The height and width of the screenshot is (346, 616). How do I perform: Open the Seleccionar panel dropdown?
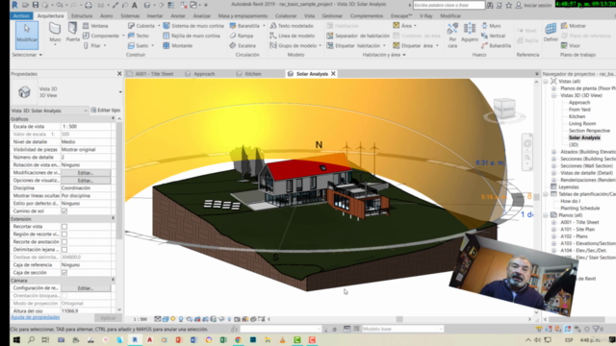[27, 55]
